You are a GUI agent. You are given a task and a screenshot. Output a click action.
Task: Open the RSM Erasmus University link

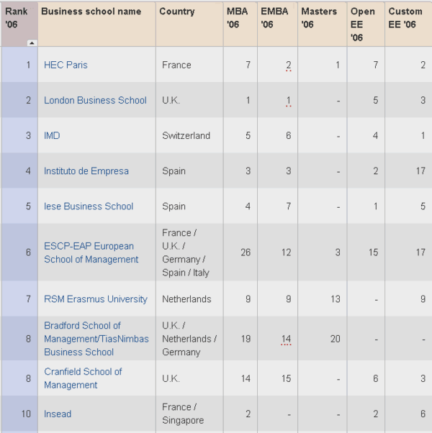[96, 299]
